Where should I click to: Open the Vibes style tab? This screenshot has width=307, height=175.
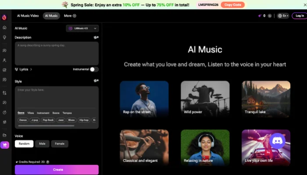31,113
